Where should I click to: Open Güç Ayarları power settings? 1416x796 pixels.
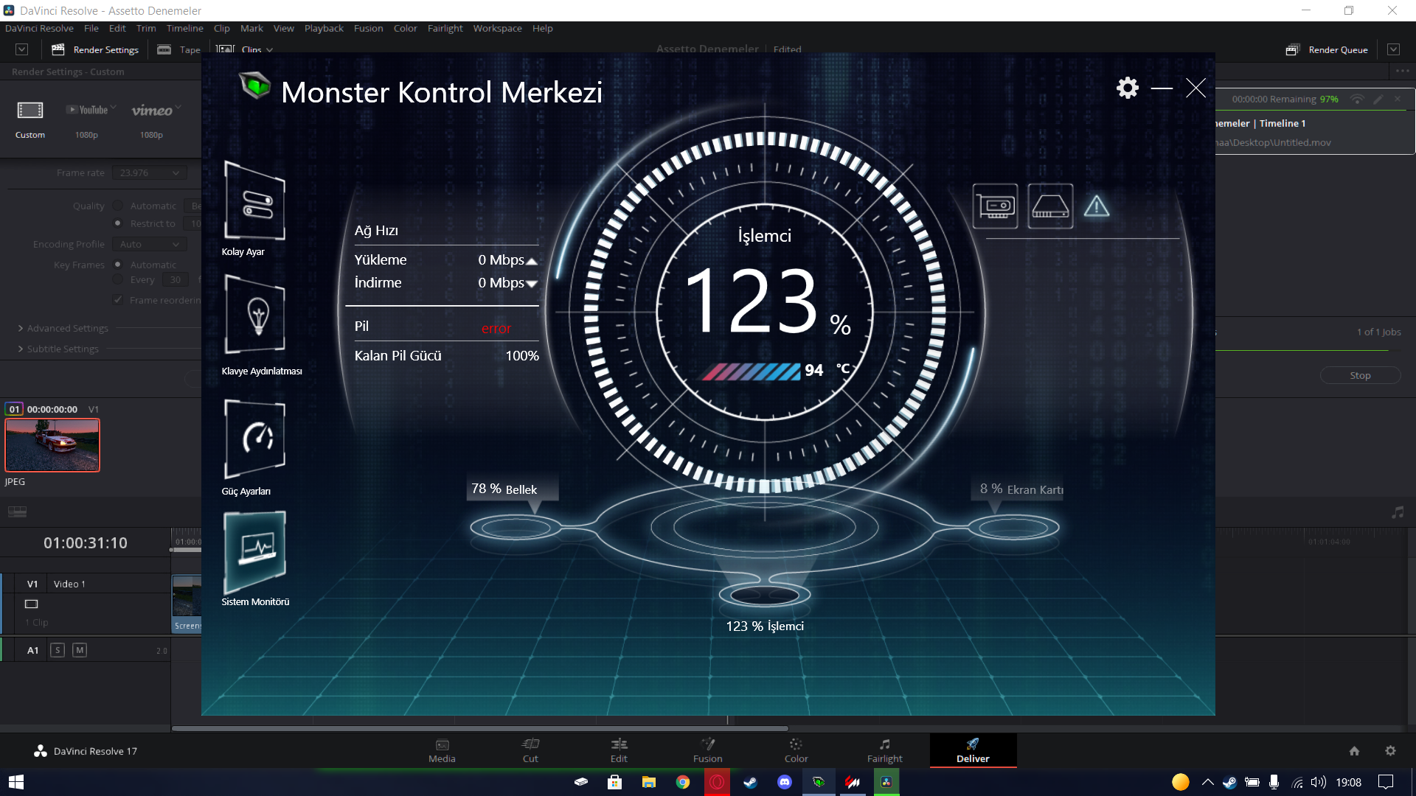[254, 439]
